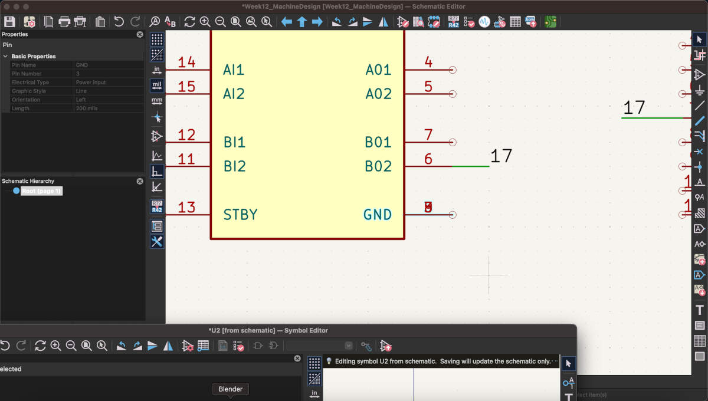Open the Symbol Editor from the top toolbar
Screen dimensions: 708x401
403,22
